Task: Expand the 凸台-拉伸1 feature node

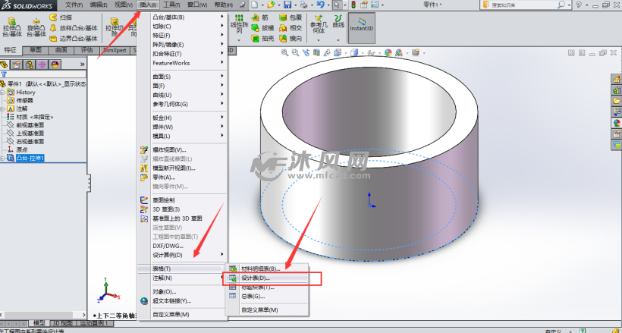Action: pos(2,159)
